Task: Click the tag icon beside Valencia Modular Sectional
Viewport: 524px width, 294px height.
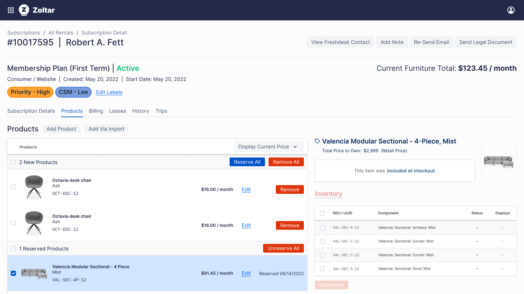Action: 317,141
